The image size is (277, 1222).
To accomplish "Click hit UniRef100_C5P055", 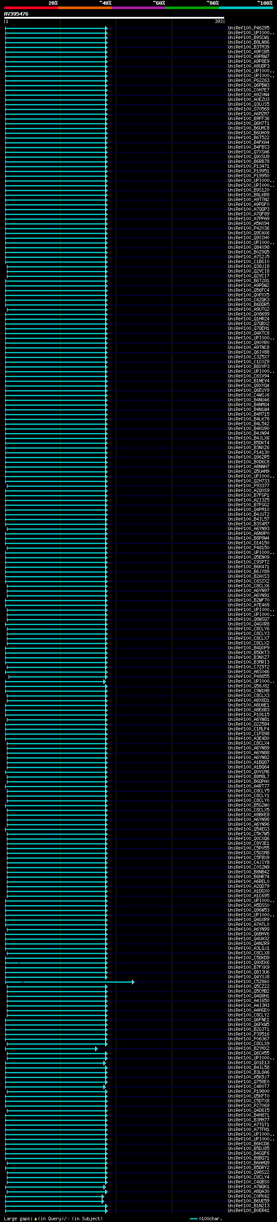I will [x=248, y=848].
